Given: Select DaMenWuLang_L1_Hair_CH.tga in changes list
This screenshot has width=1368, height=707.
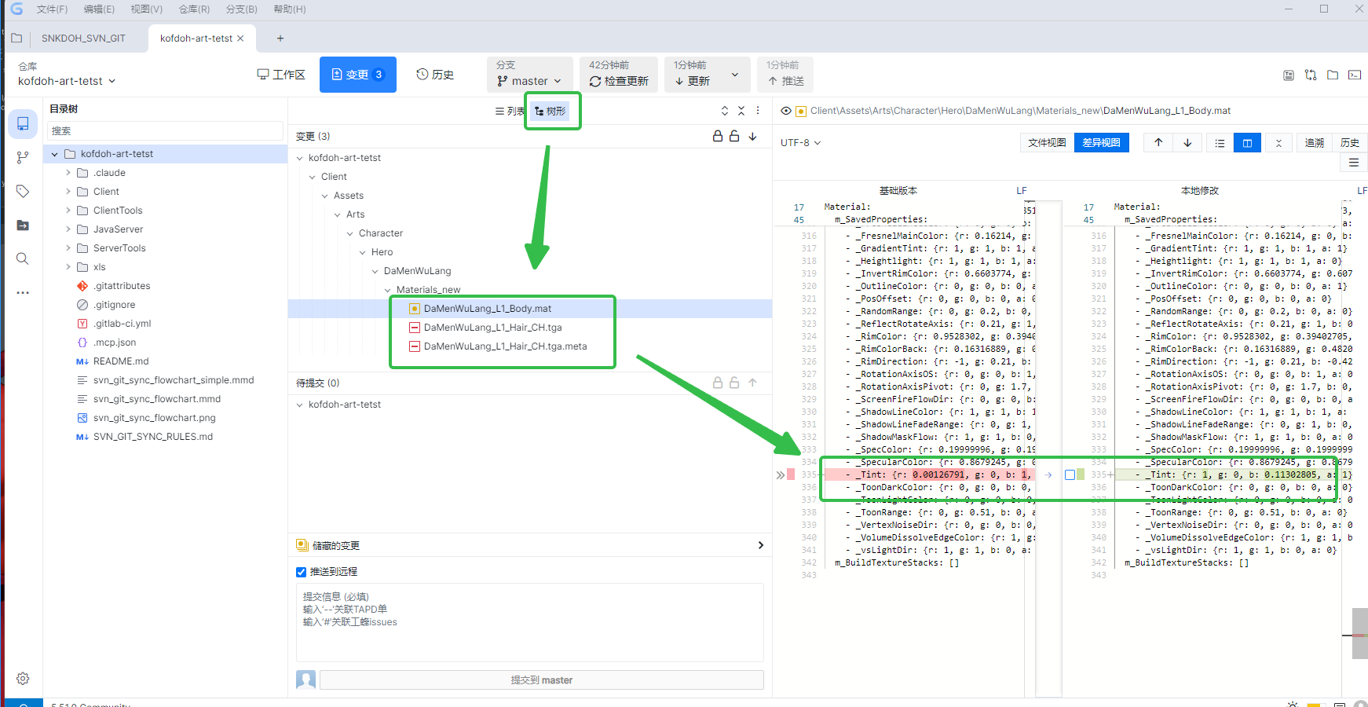Looking at the screenshot, I should (492, 328).
